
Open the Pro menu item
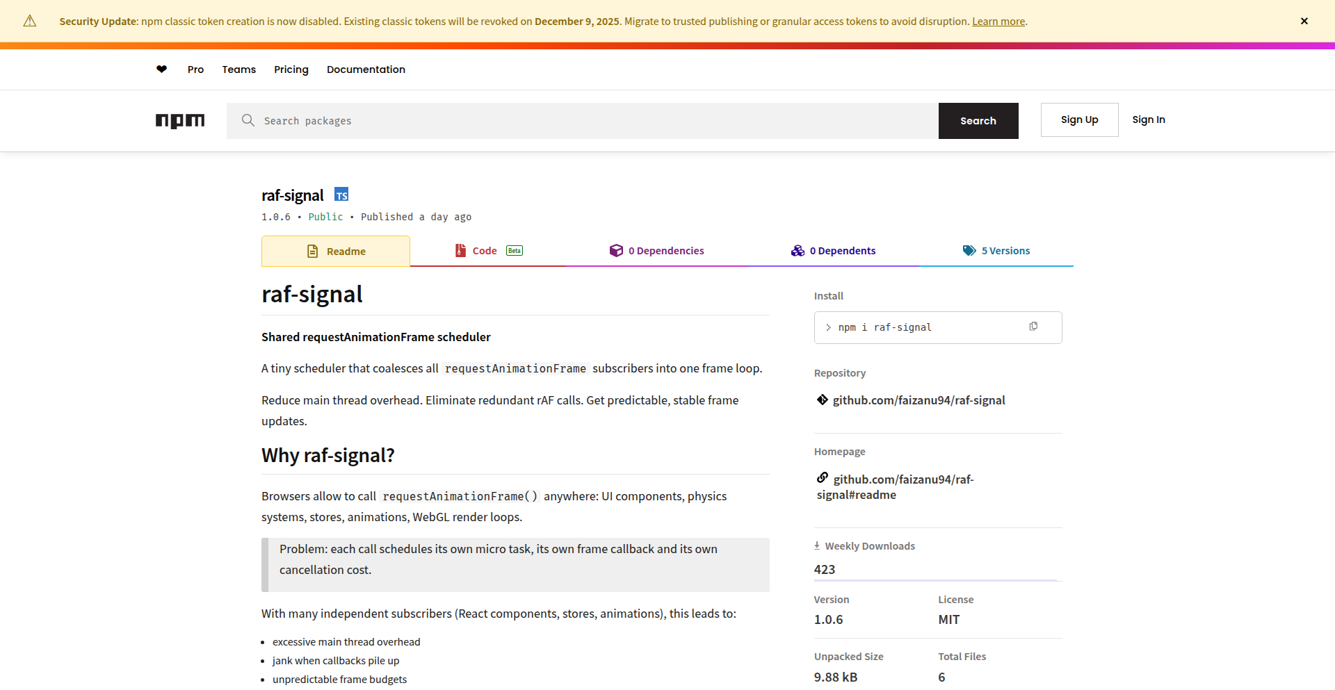click(195, 69)
